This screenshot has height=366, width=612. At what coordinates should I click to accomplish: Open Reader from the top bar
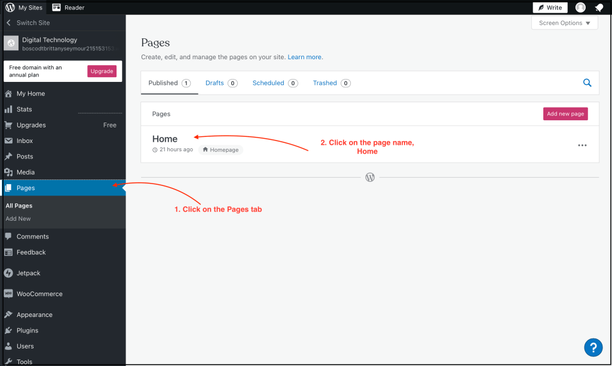pyautogui.click(x=68, y=8)
